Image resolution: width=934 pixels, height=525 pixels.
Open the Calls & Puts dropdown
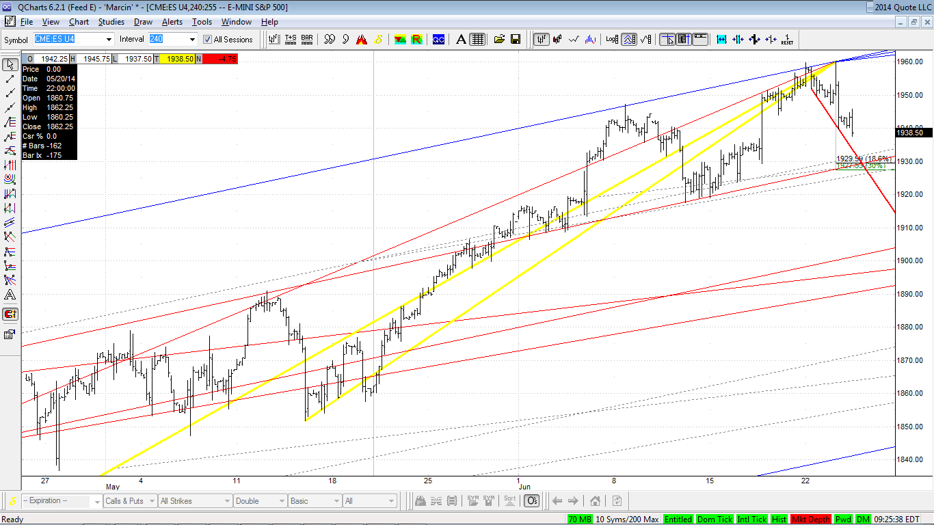point(130,501)
